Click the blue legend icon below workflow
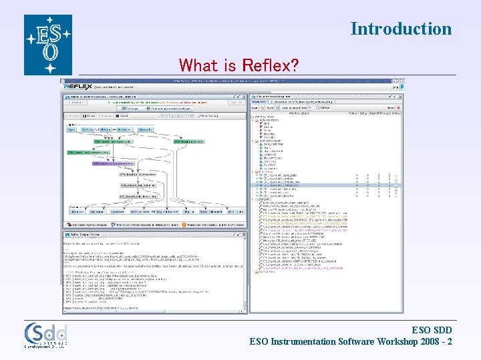Image resolution: width=481 pixels, height=360 pixels. coord(113,225)
